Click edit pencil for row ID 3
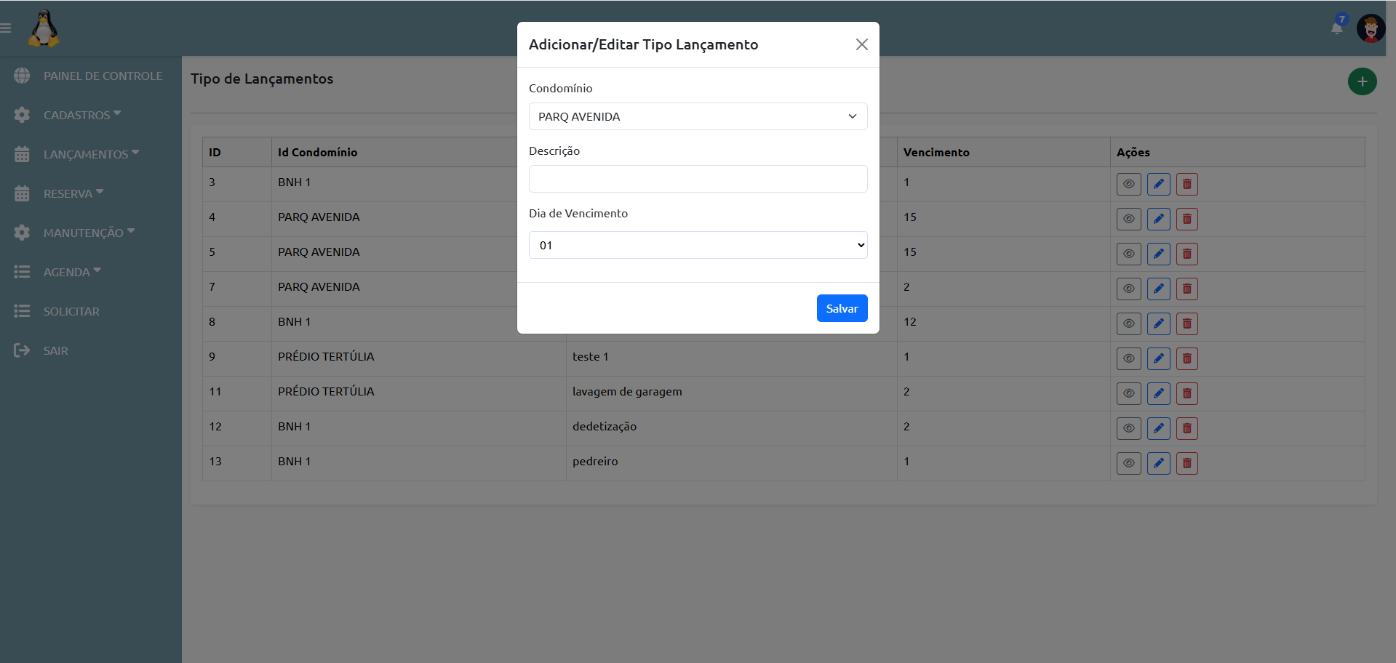Image resolution: width=1396 pixels, height=663 pixels. coord(1158,184)
